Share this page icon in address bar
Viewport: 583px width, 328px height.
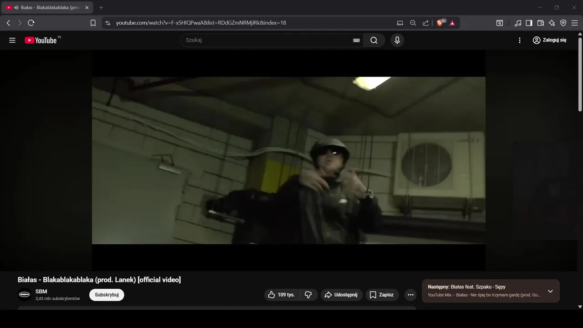(426, 23)
